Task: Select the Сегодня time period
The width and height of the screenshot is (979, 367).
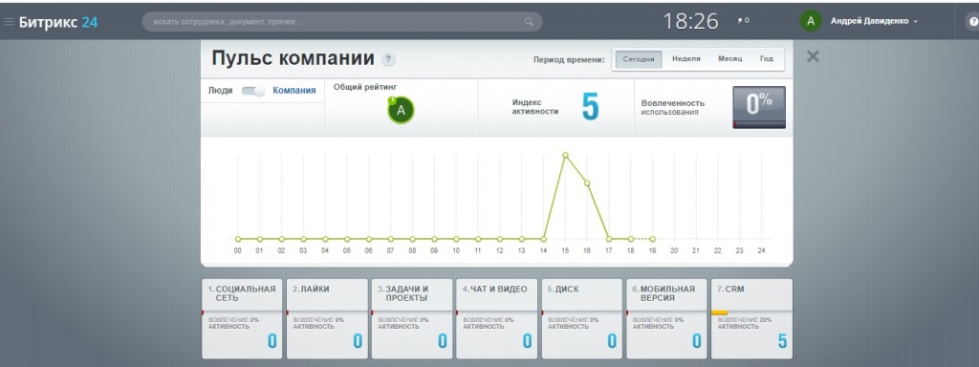Action: [638, 59]
